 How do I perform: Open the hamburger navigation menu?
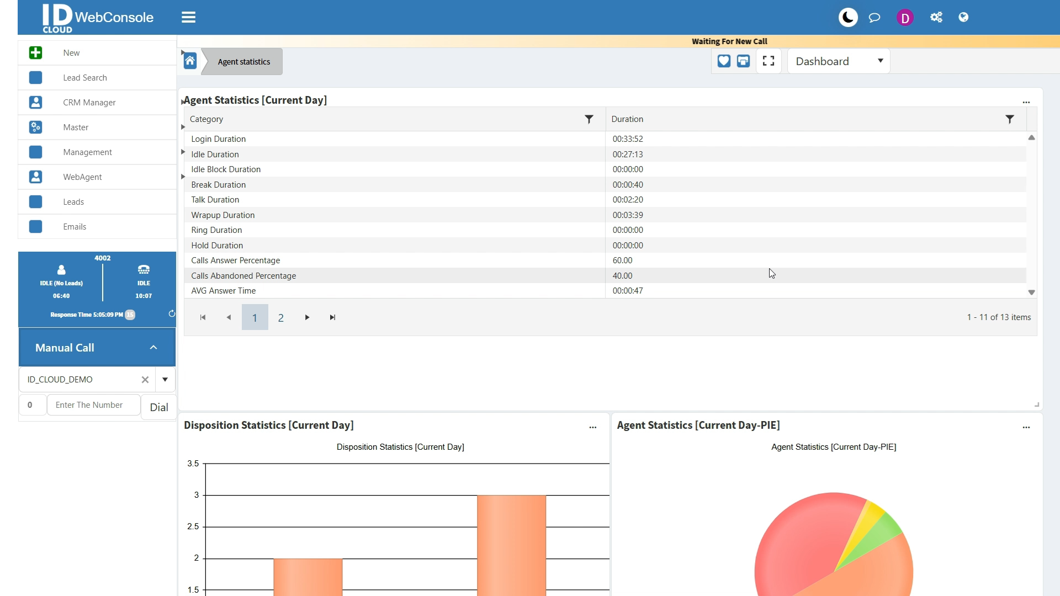pyautogui.click(x=189, y=17)
